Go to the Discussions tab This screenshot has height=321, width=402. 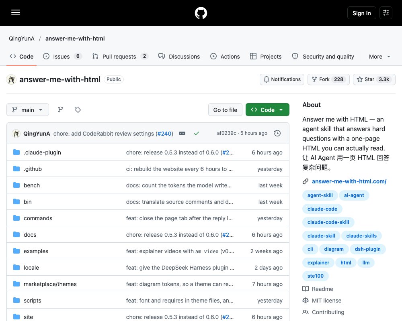pyautogui.click(x=179, y=57)
